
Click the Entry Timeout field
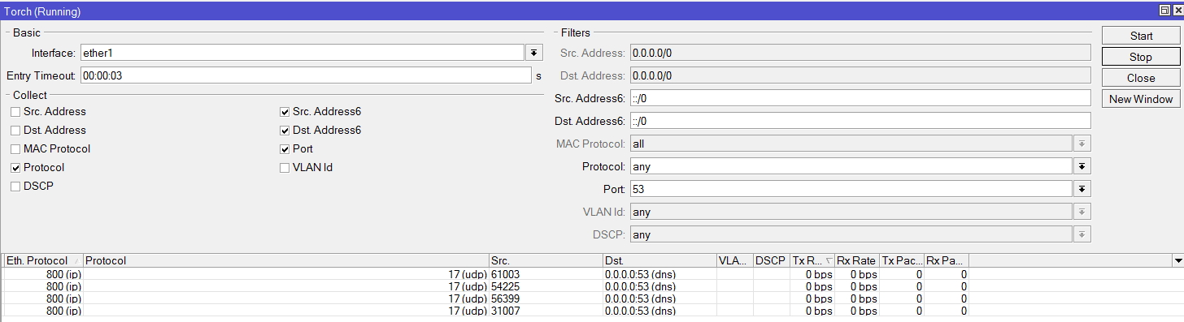coord(305,75)
